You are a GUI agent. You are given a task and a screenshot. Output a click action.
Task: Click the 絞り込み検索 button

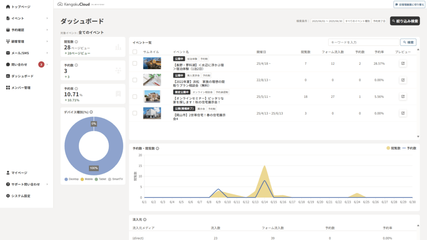pyautogui.click(x=404, y=21)
